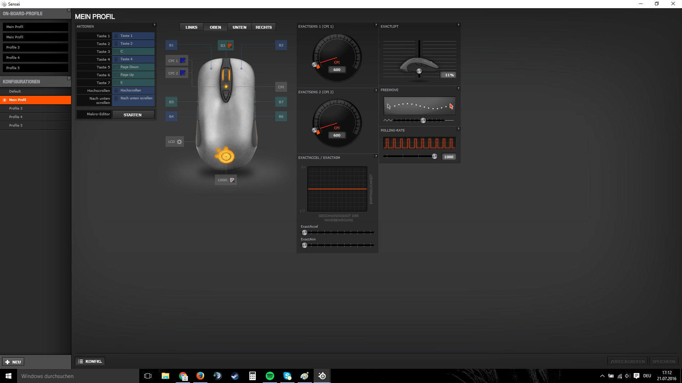
Task: Select the Default configuration
Action: (36, 91)
